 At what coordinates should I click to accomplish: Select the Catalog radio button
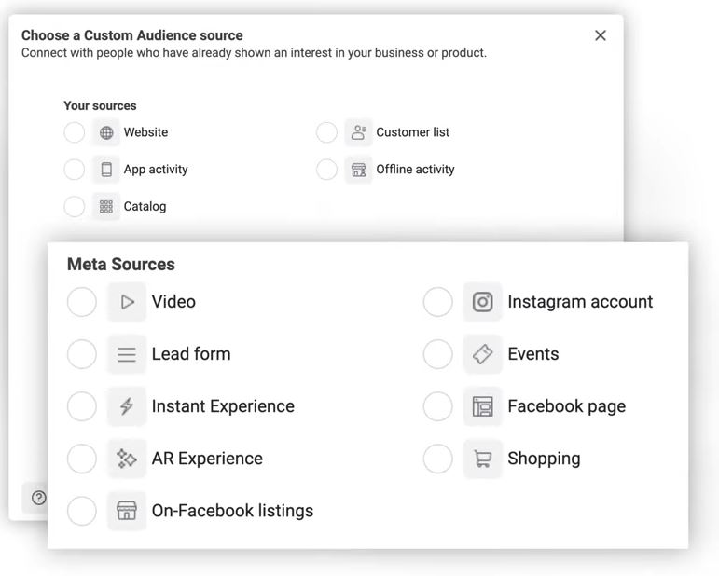(75, 207)
